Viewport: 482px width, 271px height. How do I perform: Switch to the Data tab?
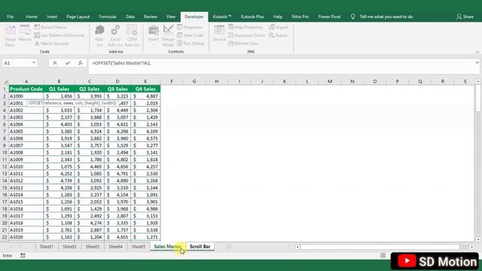[x=130, y=17]
